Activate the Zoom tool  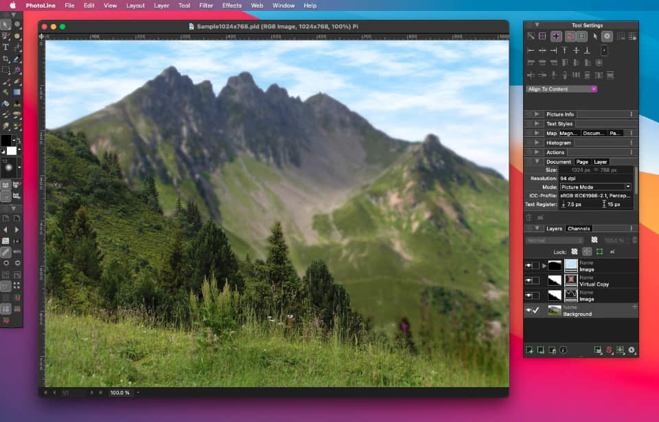click(x=15, y=24)
